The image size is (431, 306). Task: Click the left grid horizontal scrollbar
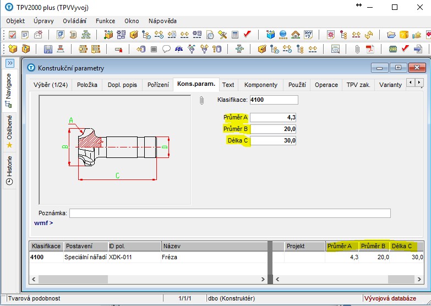point(148,280)
